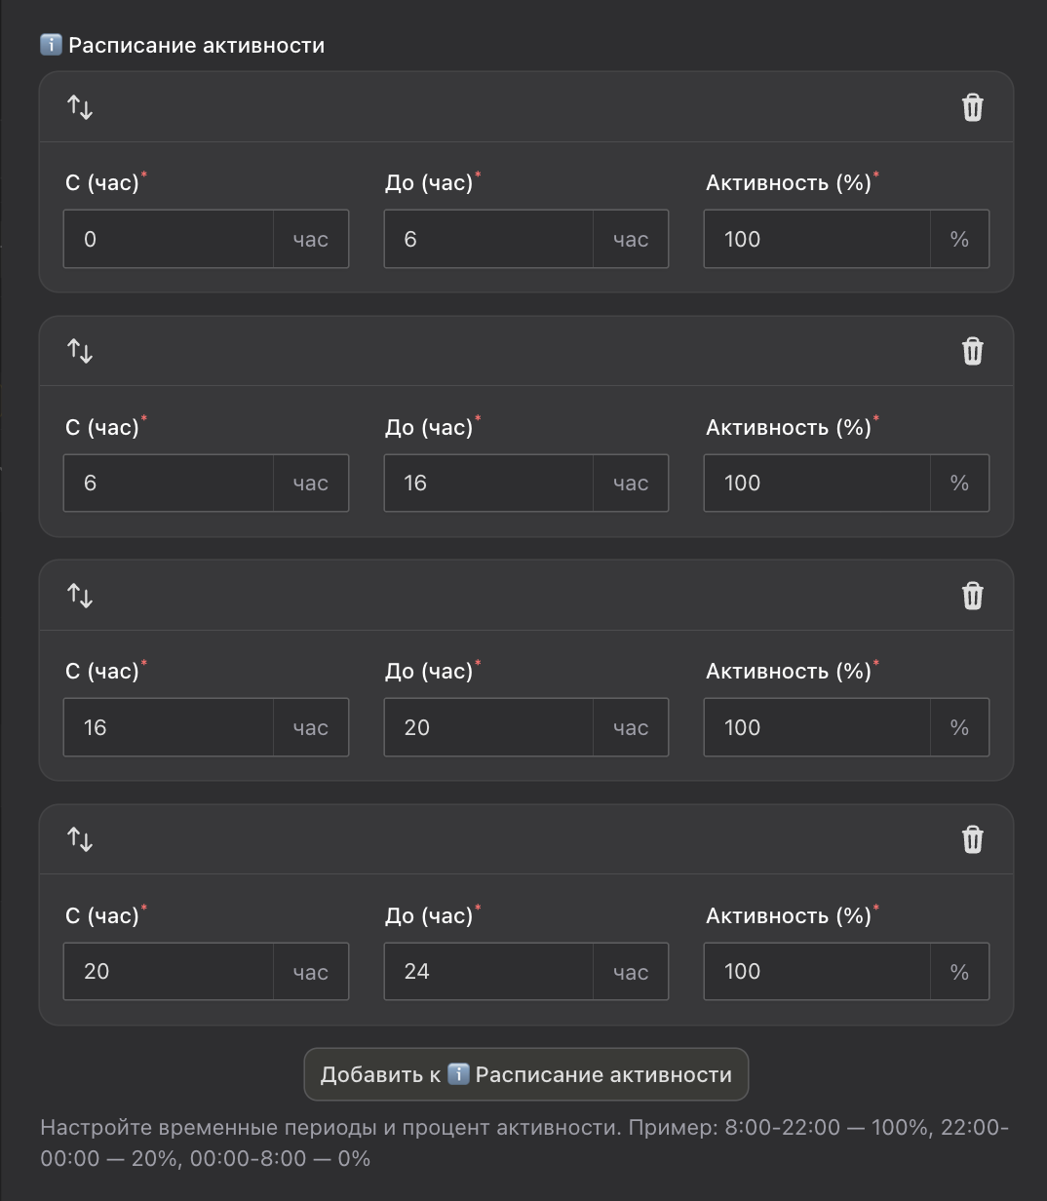Click the До (час) field containing 20

click(488, 727)
